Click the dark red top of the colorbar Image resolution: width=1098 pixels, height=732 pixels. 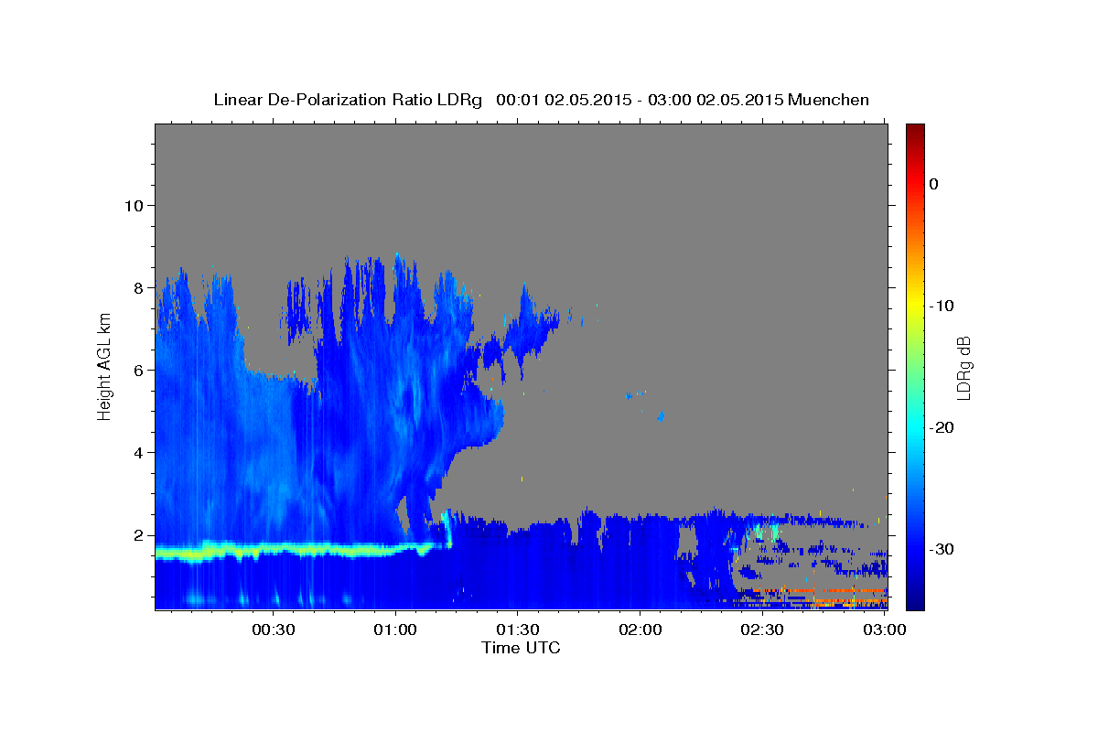coord(915,130)
